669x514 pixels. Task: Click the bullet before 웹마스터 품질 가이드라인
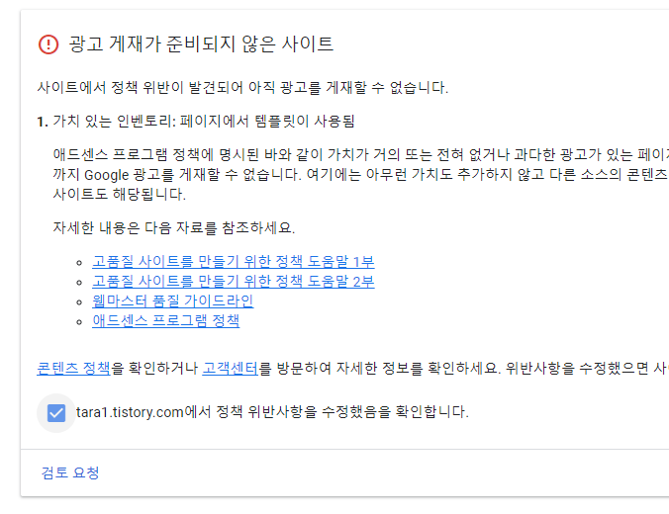pyautogui.click(x=79, y=302)
